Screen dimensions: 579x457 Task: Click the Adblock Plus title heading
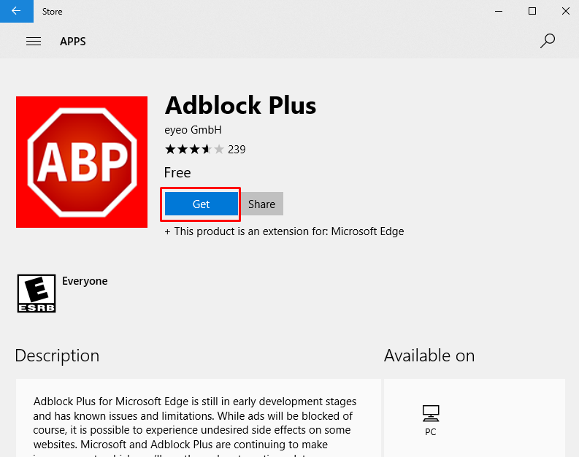(241, 106)
